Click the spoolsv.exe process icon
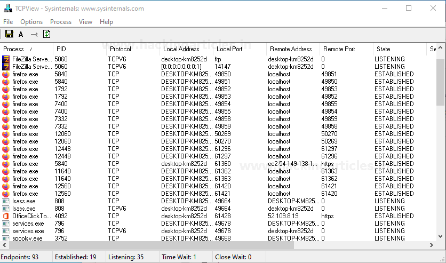The height and width of the screenshot is (263, 446). pyautogui.click(x=6, y=238)
